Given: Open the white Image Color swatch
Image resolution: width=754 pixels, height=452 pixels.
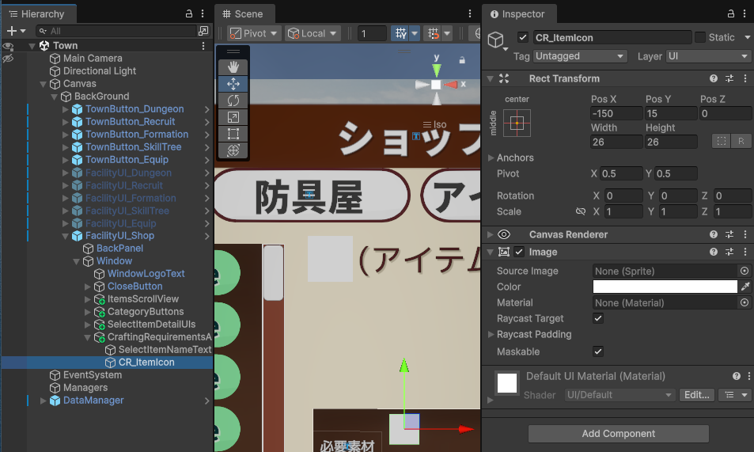Looking at the screenshot, I should click(x=665, y=287).
